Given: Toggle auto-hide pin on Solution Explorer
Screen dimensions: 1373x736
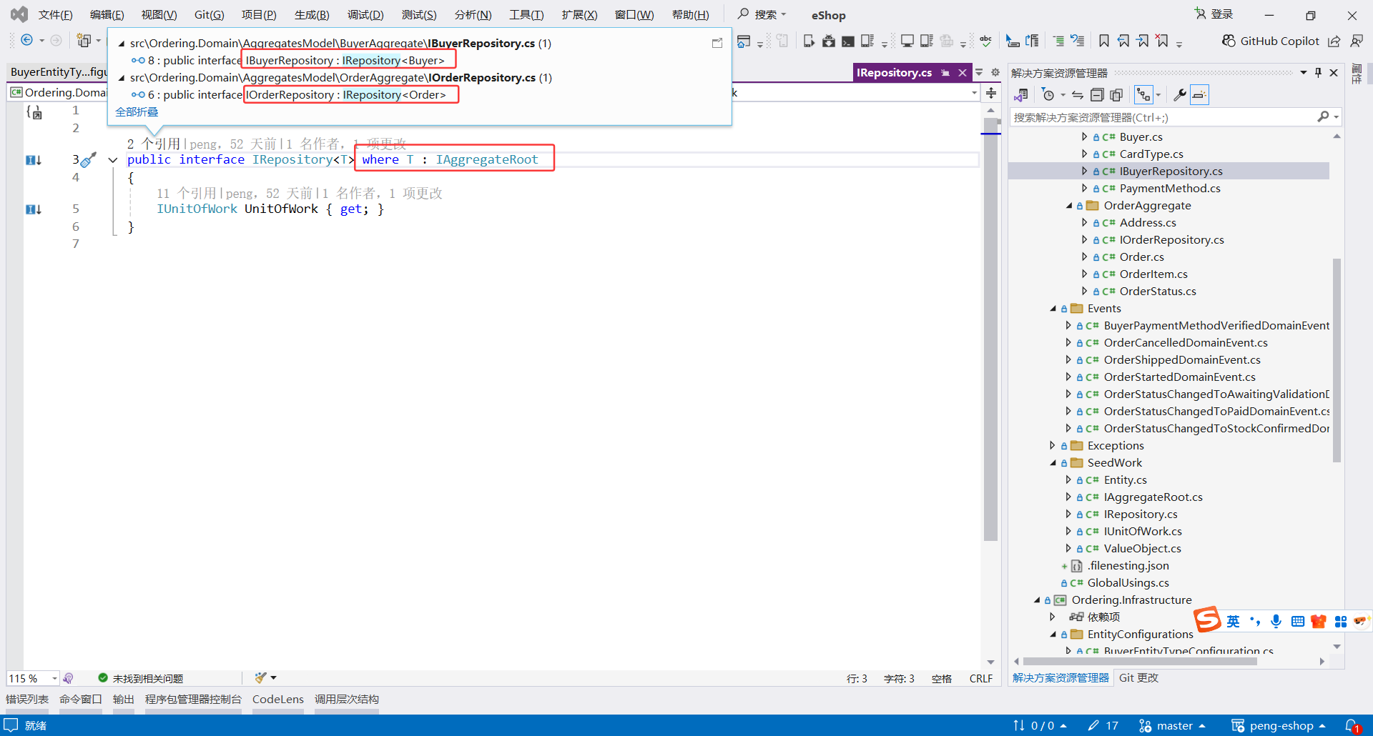Looking at the screenshot, I should tap(1319, 73).
